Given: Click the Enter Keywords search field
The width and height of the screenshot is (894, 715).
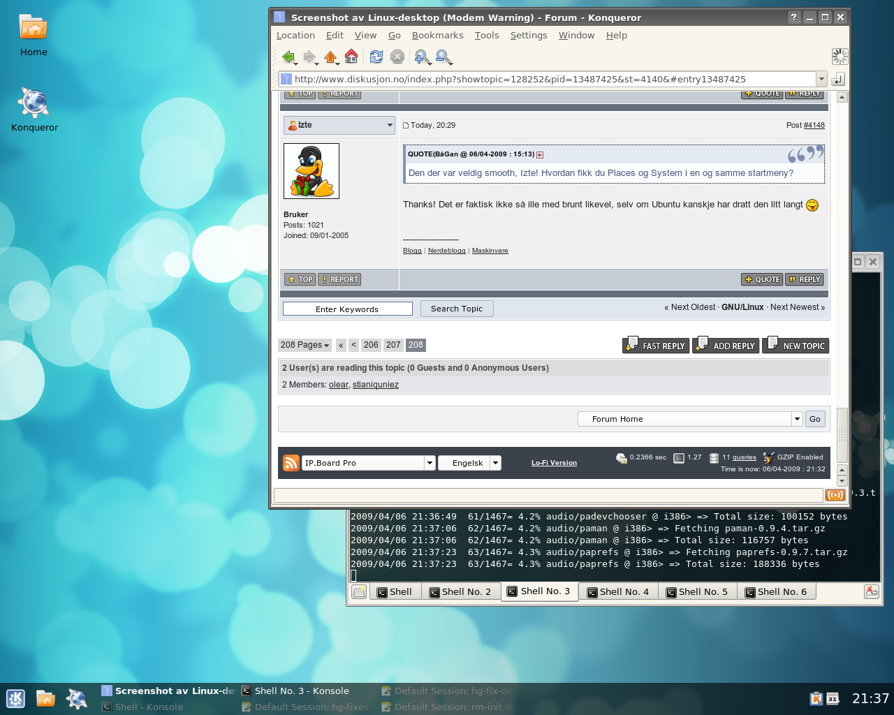Looking at the screenshot, I should [x=347, y=309].
